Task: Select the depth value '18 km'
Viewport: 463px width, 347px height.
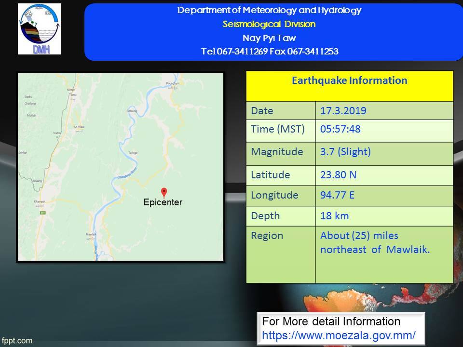Action: [x=335, y=216]
